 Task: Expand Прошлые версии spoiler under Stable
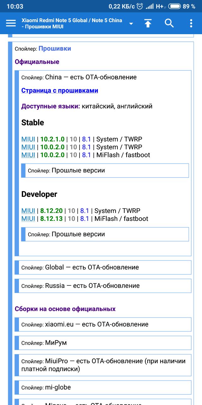[105, 171]
